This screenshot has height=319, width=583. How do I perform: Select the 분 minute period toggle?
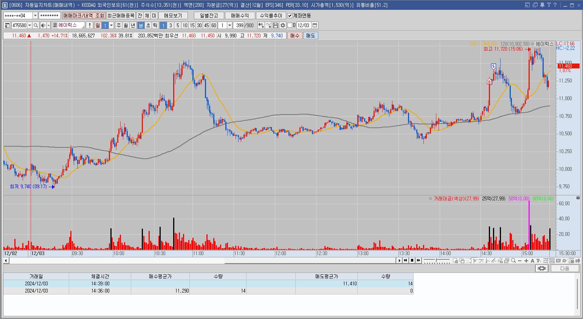[x=141, y=25]
